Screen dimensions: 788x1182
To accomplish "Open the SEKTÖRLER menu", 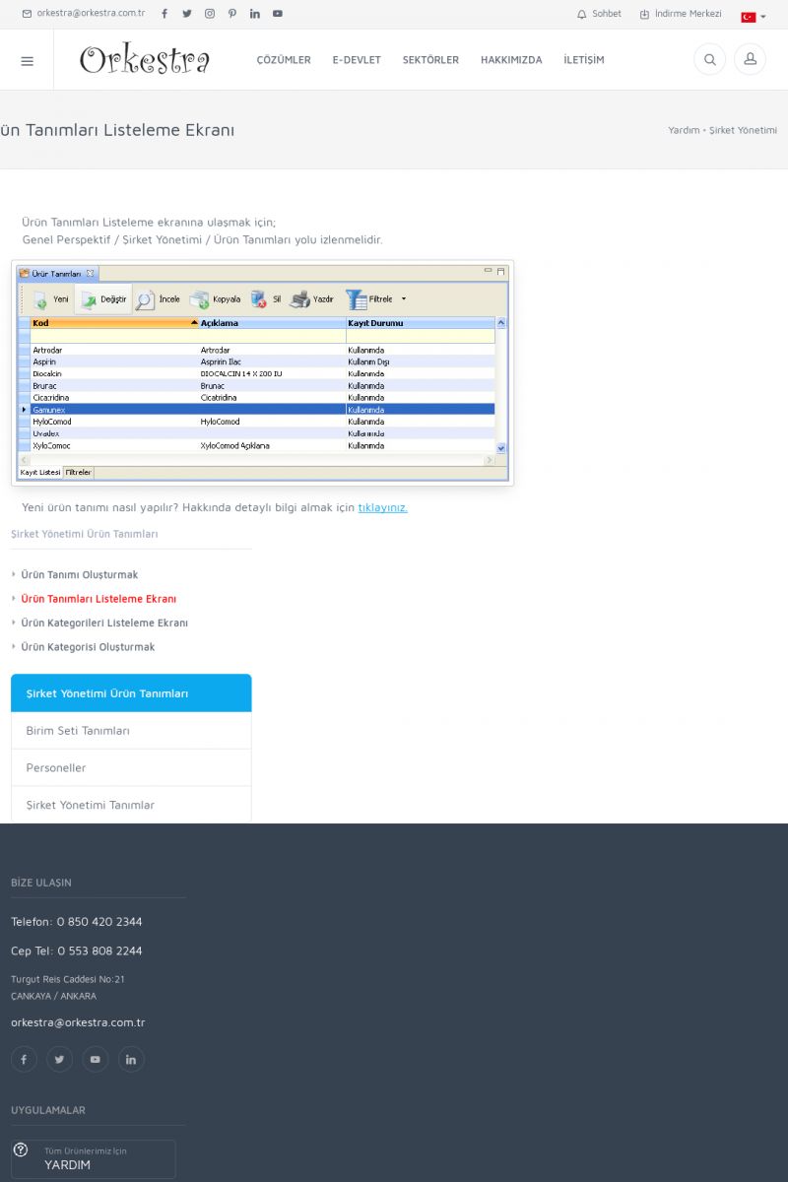I will click(430, 60).
